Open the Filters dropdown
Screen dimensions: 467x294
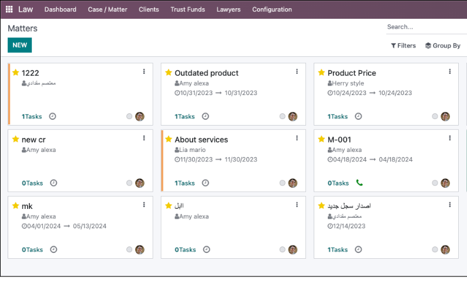click(403, 45)
